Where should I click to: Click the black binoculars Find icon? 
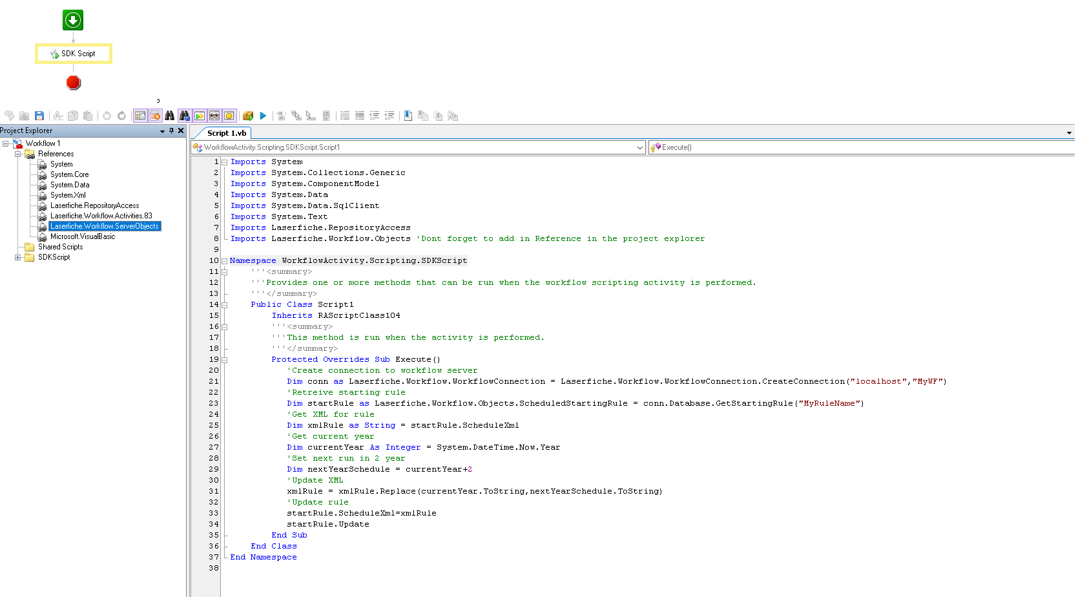point(169,116)
